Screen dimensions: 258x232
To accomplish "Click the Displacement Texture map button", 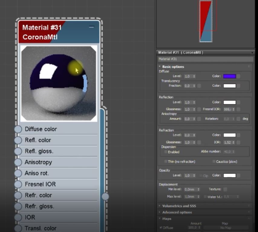I will tap(225, 190).
